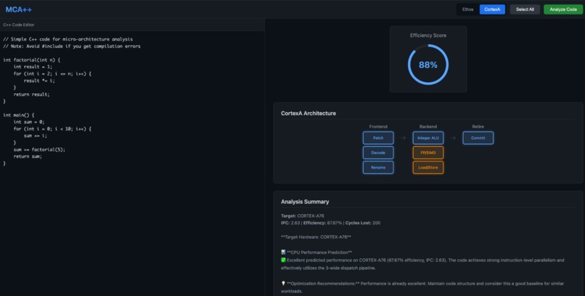
Task: Select the Integer ALU backend box
Action: click(x=428, y=138)
